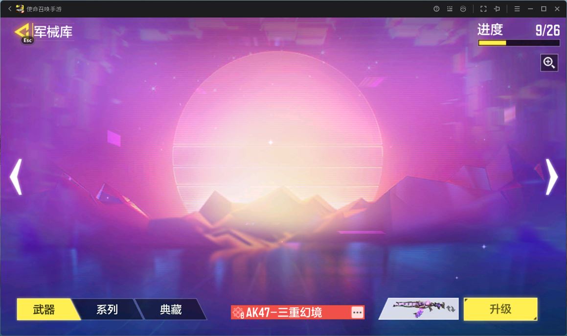Image resolution: width=567 pixels, height=336 pixels.
Task: Go back using the yellow Esc arrow
Action: click(22, 32)
